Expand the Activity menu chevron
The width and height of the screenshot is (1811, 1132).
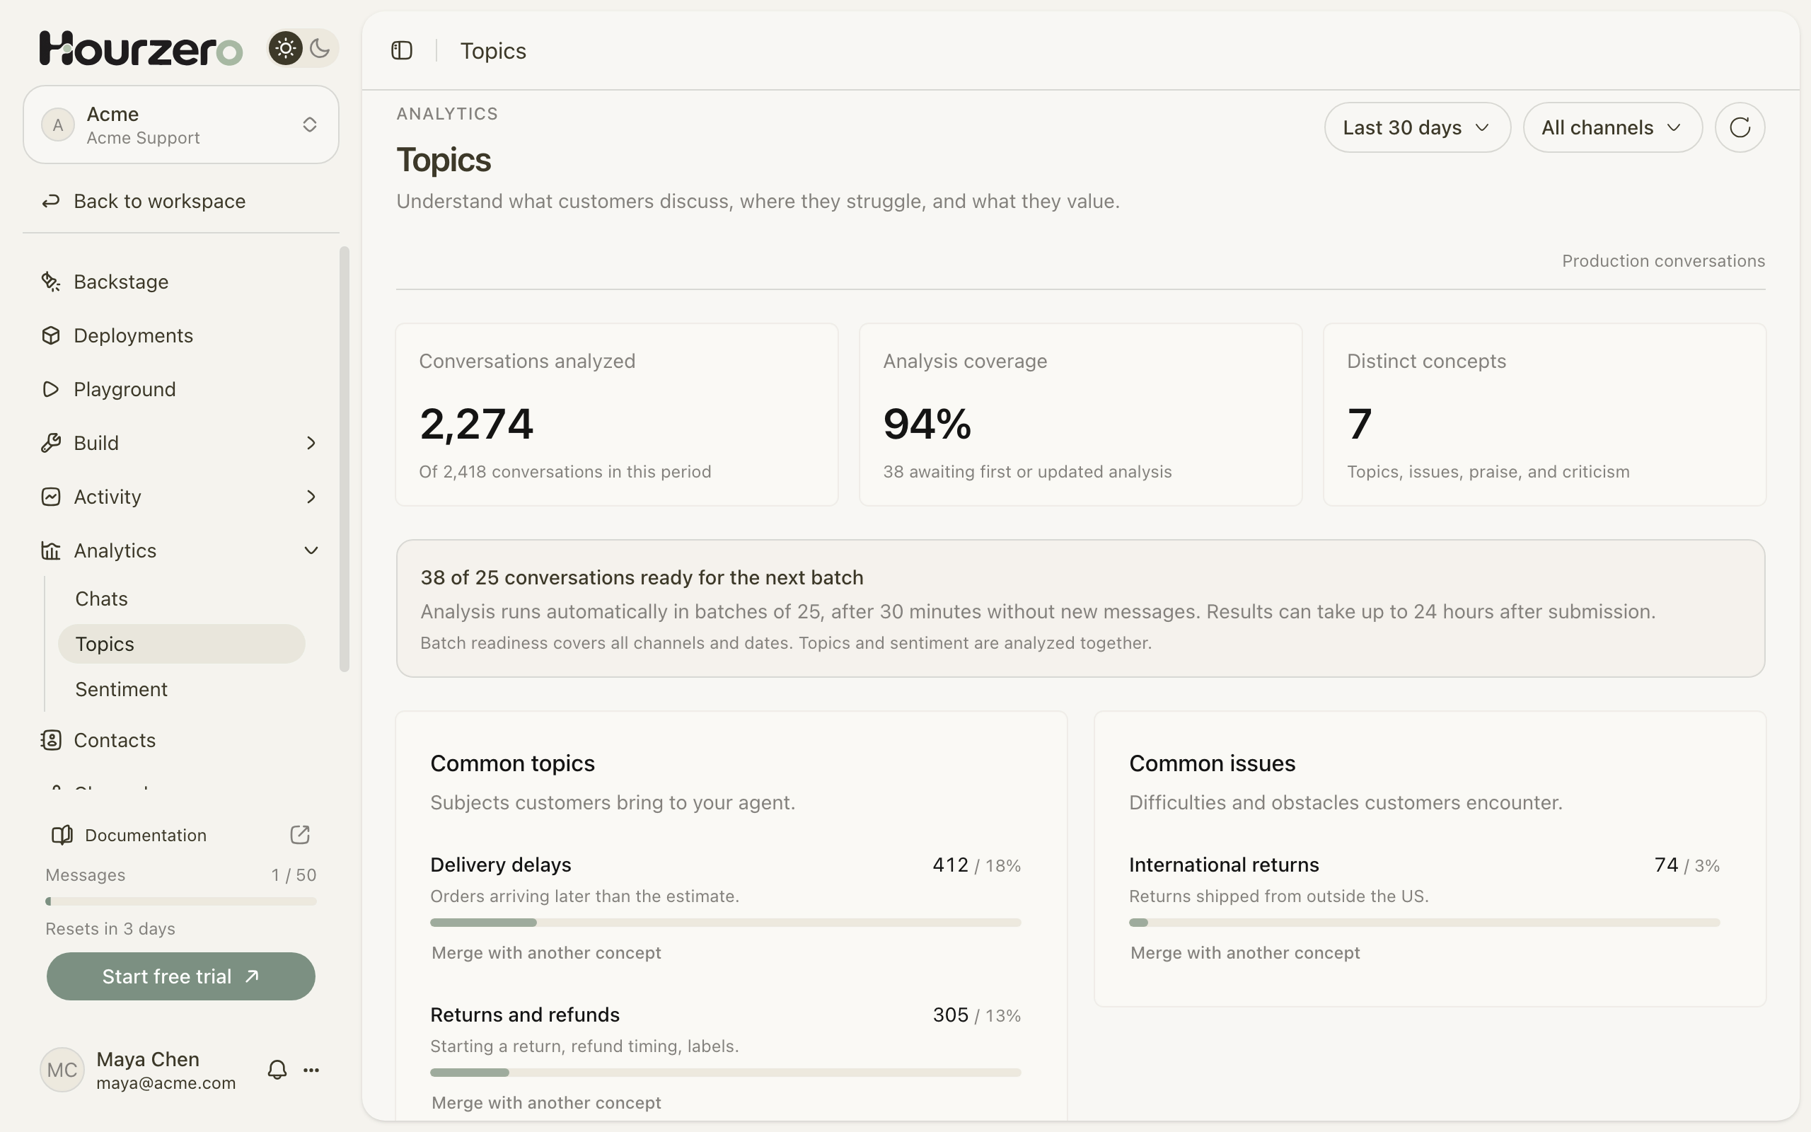pos(311,497)
